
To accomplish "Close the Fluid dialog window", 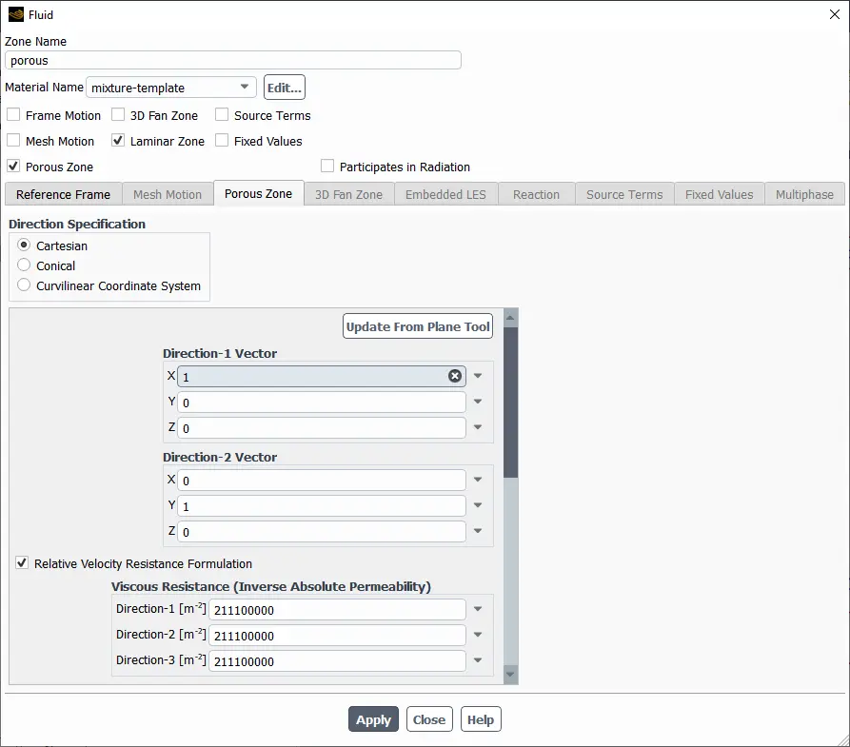I will click(834, 14).
